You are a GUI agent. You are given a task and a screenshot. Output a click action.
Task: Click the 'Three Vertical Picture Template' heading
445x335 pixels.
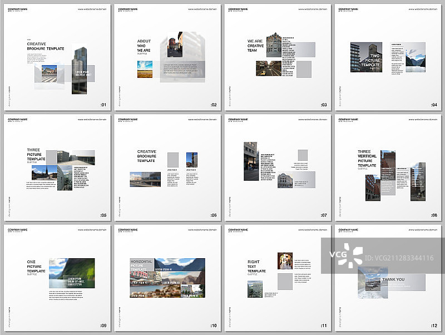pyautogui.click(x=367, y=158)
